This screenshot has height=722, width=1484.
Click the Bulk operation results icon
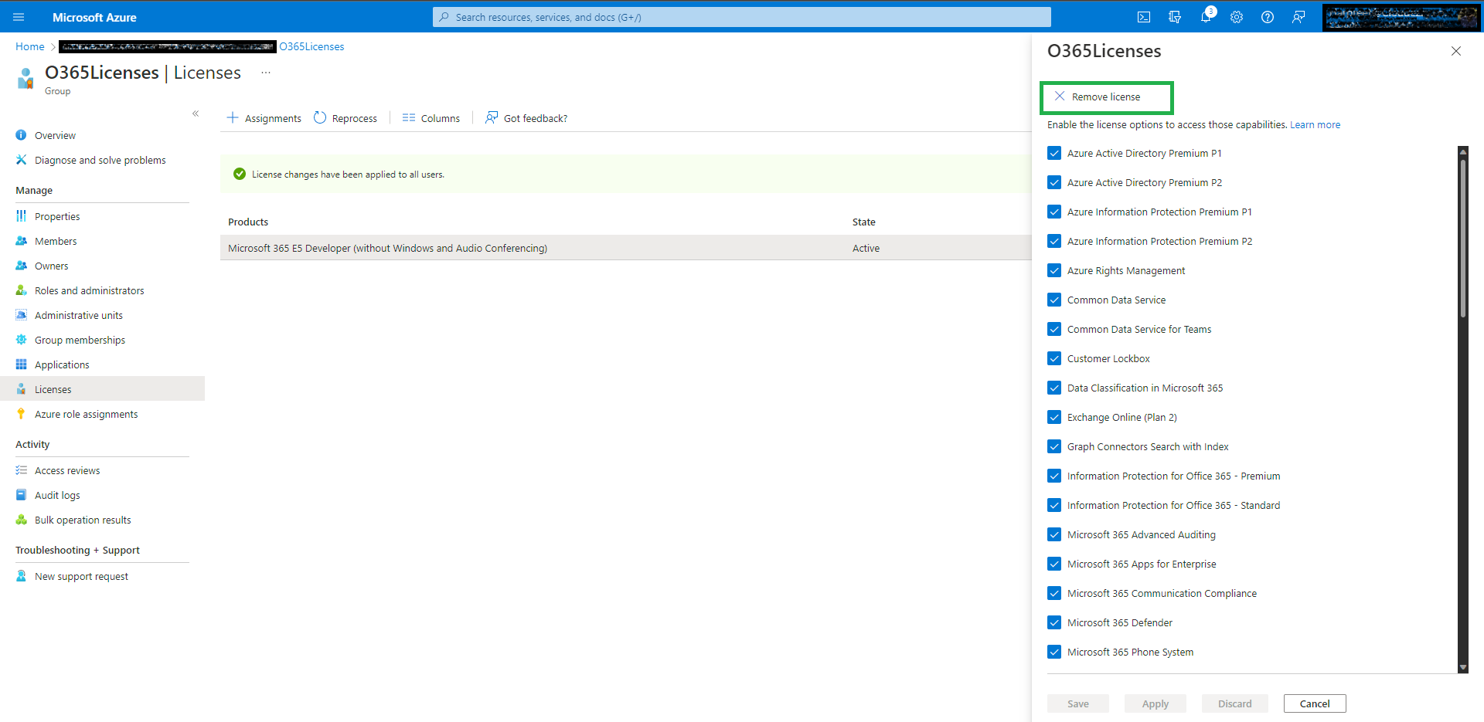point(21,520)
